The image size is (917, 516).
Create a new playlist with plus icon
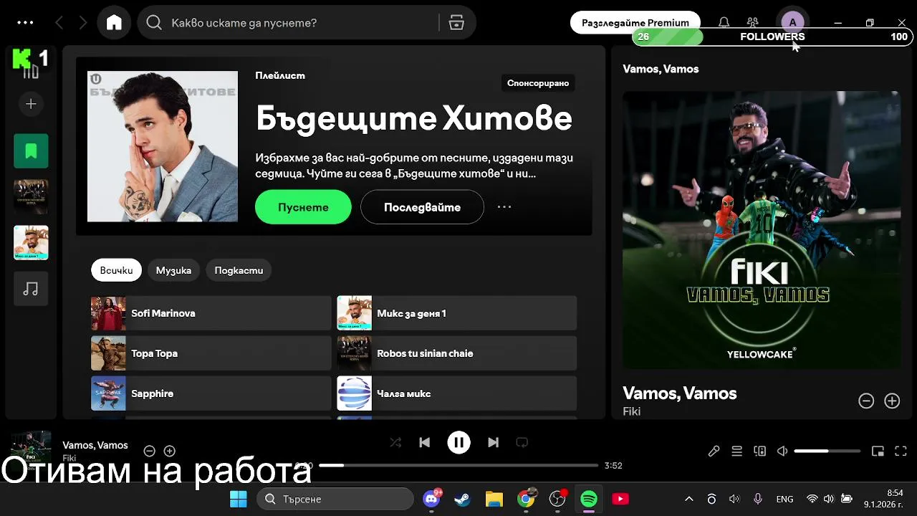coord(31,104)
